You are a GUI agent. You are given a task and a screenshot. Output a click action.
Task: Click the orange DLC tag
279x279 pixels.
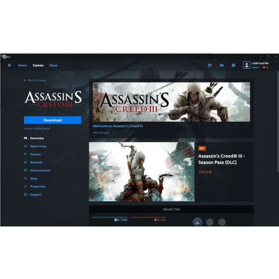(202, 148)
